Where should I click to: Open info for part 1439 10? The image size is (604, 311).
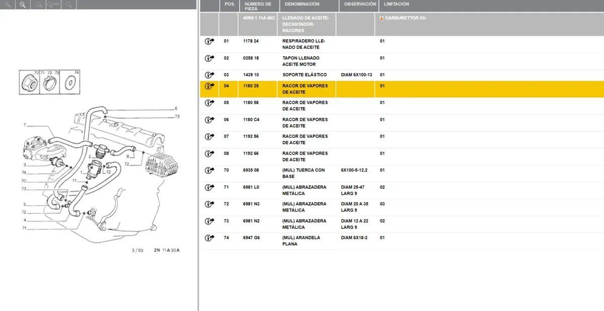click(209, 75)
